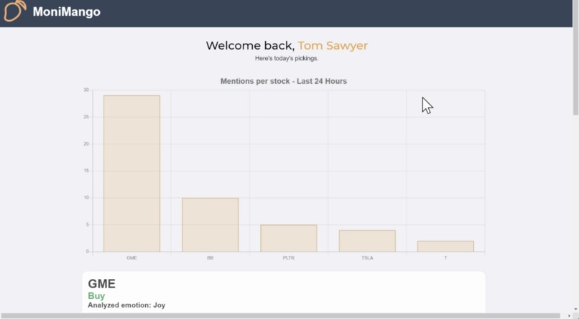Open the MoniMango brand title link

(x=67, y=11)
